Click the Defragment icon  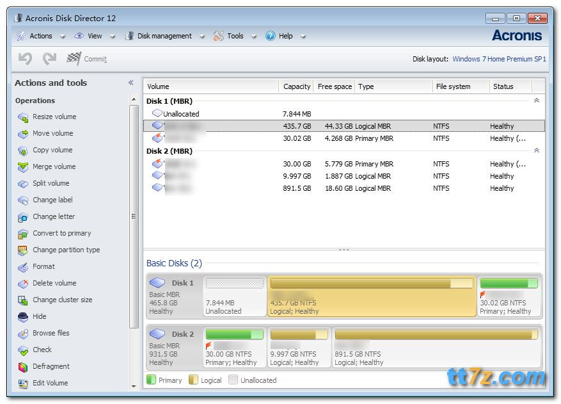[23, 367]
